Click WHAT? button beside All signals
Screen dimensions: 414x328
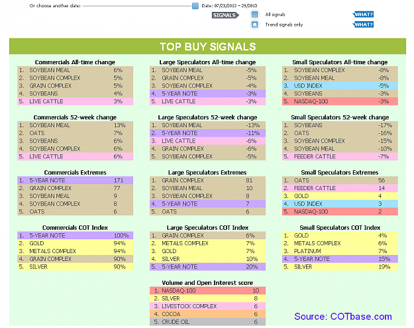pos(363,15)
